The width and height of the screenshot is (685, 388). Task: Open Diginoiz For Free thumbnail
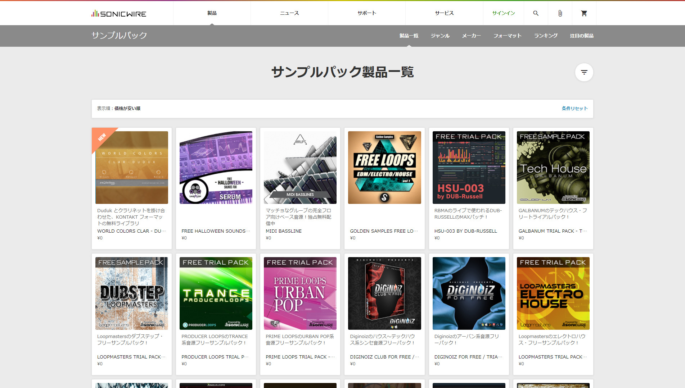[469, 293]
